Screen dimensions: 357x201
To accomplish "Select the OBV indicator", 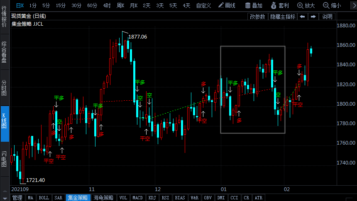I will click(x=208, y=198).
